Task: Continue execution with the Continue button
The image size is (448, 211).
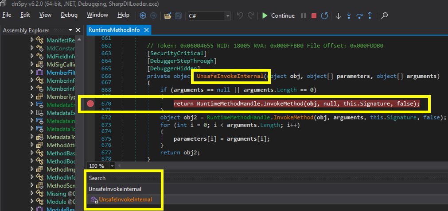Action: [278, 15]
